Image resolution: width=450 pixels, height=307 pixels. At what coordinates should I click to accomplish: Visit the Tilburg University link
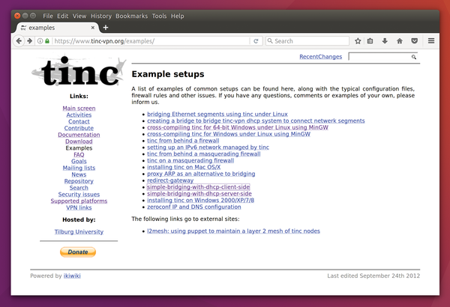[79, 231]
